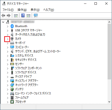
Task: Click the scan for hardware changes icon
Action: [36, 15]
